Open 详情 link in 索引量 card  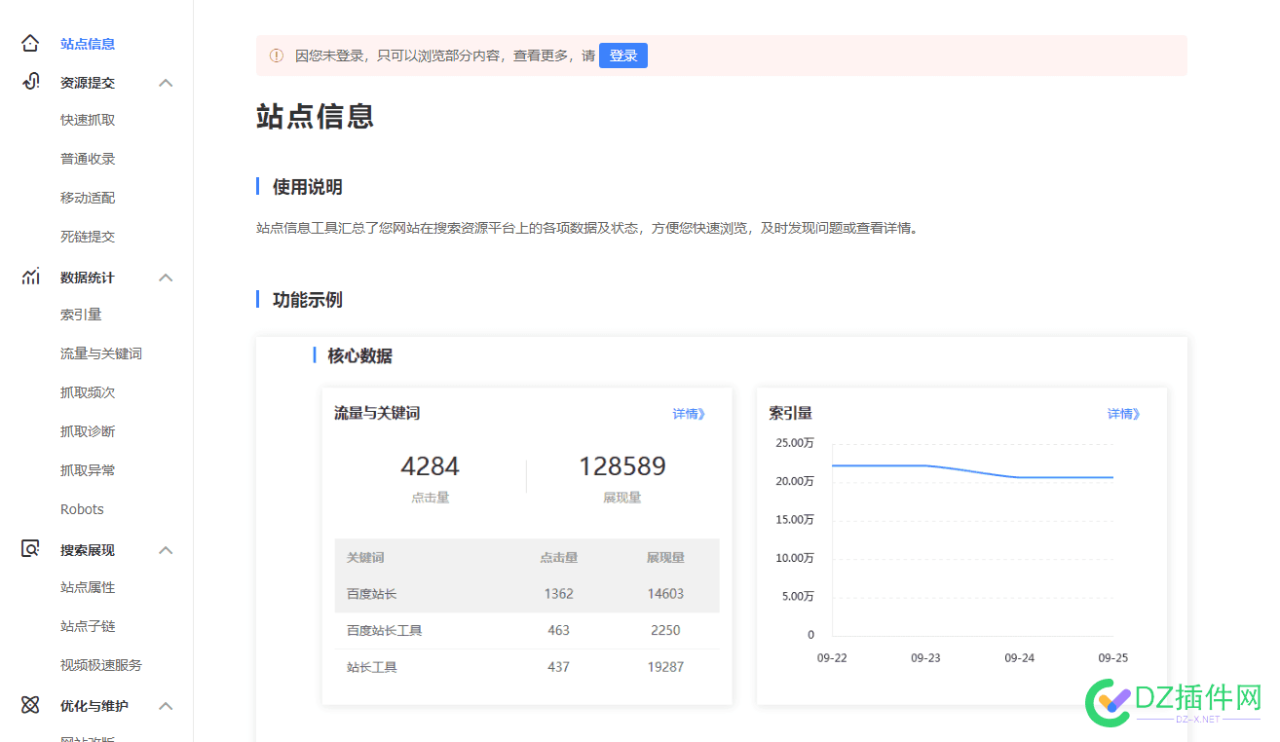click(x=1123, y=414)
